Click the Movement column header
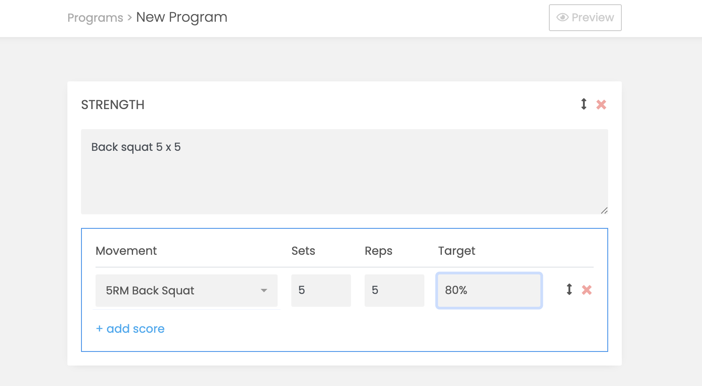 tap(126, 251)
